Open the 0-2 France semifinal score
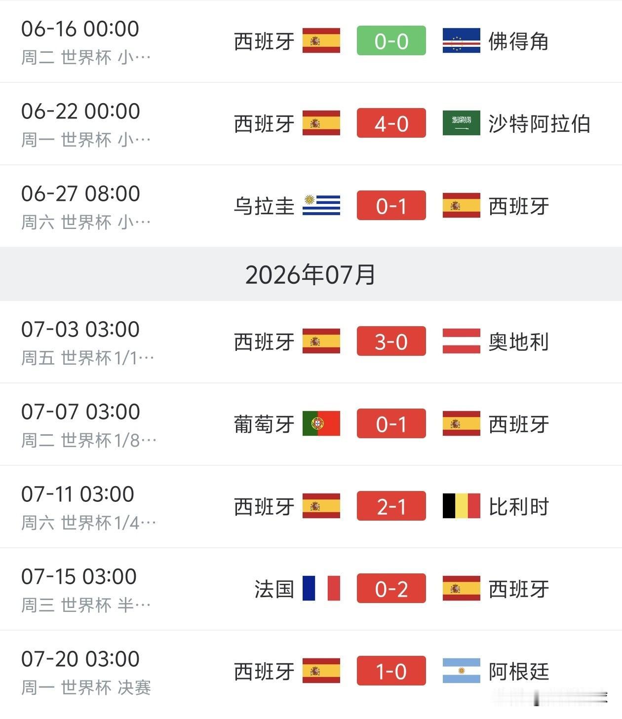622x719 pixels. click(391, 589)
